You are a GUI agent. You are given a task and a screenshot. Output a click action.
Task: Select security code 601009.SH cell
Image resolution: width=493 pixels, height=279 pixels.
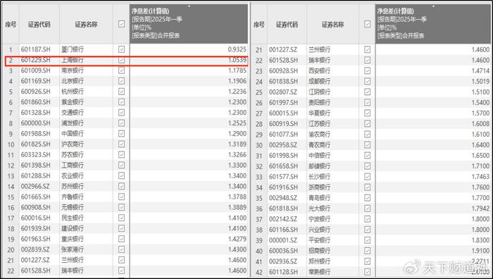pos(35,70)
